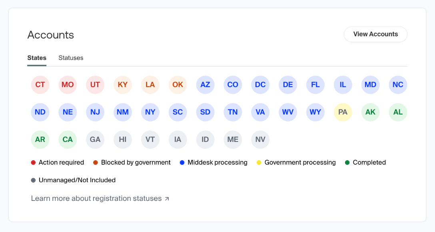Select the PA government processing badge
This screenshot has height=232, width=435.
coord(343,112)
